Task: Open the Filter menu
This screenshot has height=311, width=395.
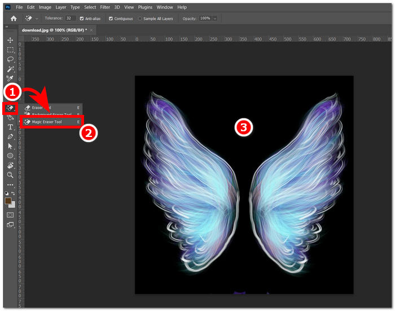Action: tap(106, 7)
